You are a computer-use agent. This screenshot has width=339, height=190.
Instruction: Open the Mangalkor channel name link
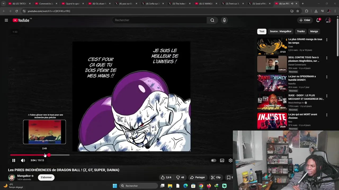point(24,176)
